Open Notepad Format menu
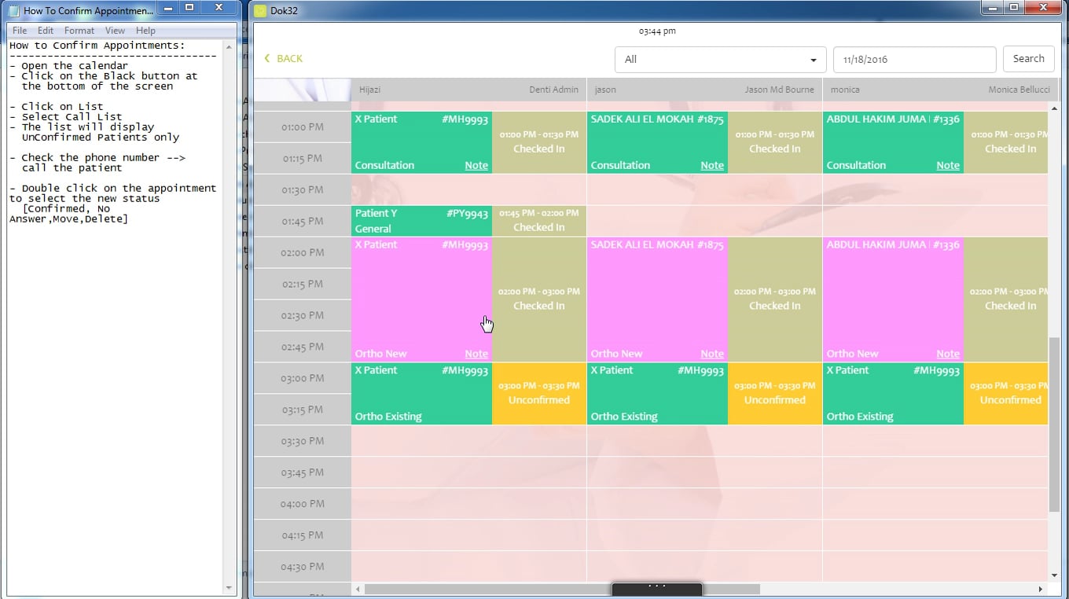The image size is (1069, 599). [x=79, y=31]
